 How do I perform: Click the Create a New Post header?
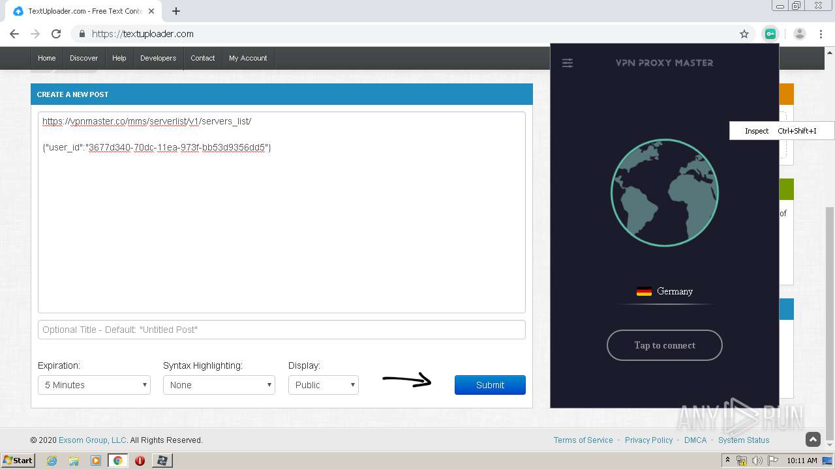[282, 94]
